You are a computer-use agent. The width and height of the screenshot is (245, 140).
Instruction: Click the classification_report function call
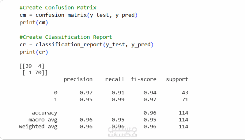pos(69,45)
